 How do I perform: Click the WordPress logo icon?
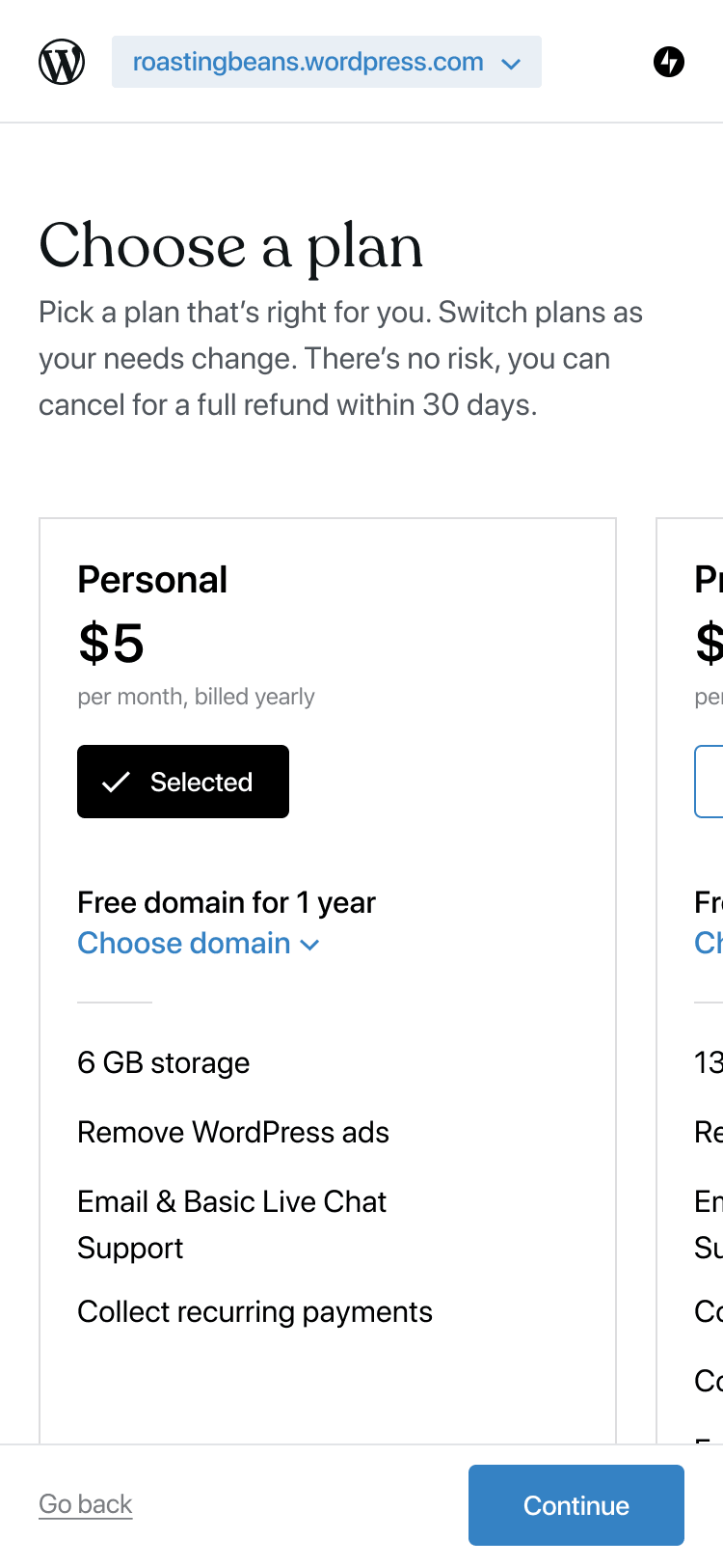click(x=62, y=62)
